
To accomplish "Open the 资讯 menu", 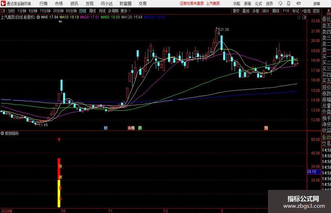I will tap(74, 3).
